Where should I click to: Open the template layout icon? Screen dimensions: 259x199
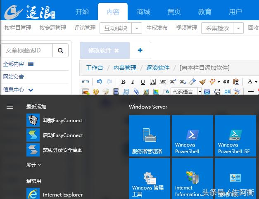click(227, 91)
